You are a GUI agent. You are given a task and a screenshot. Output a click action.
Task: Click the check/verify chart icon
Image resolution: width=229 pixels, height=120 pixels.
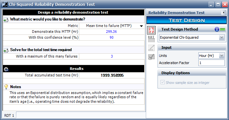pyautogui.click(x=151, y=57)
